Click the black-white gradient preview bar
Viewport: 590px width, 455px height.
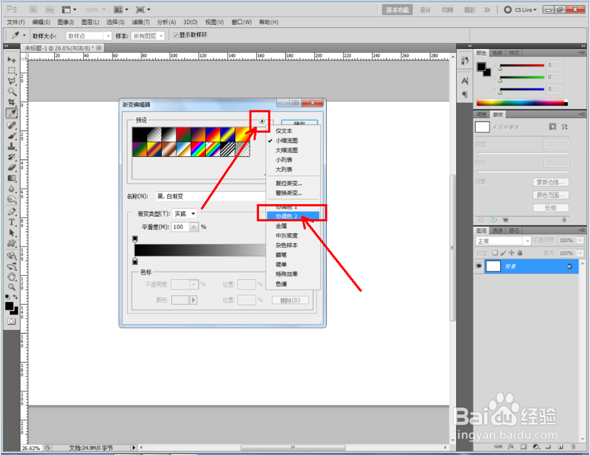pos(200,250)
